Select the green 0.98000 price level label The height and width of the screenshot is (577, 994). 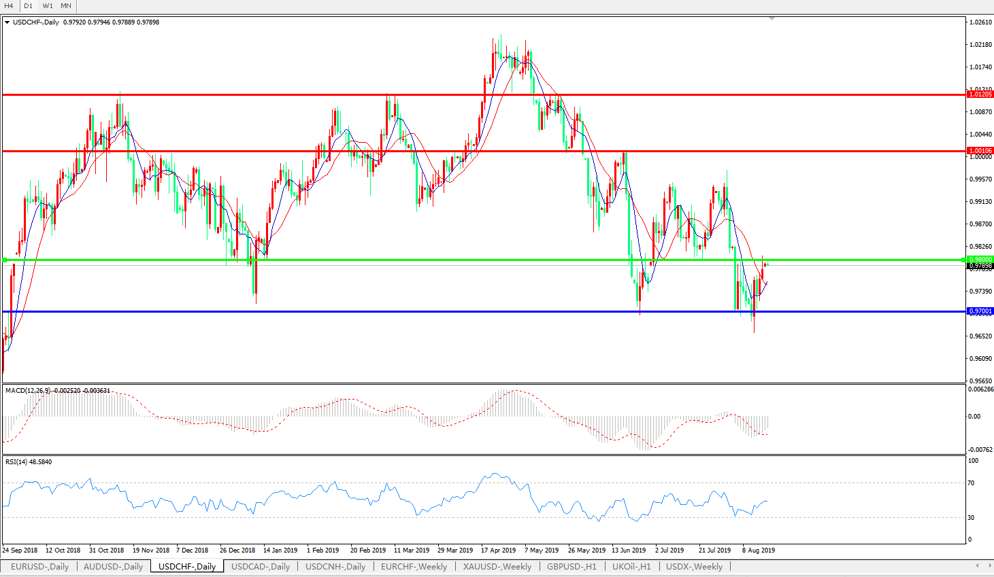click(x=980, y=260)
